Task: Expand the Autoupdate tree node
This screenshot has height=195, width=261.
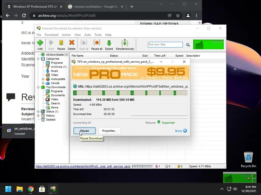Action: point(43,79)
